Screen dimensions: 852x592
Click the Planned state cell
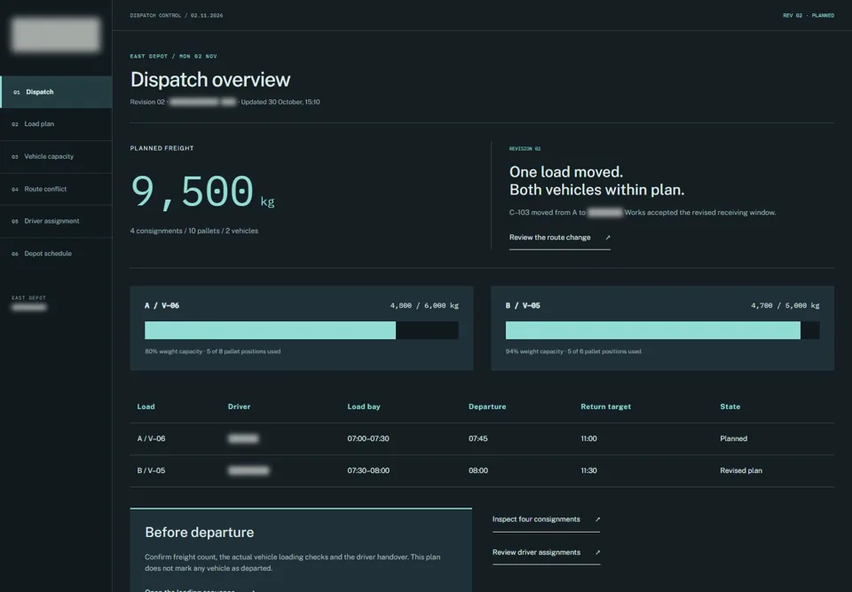click(734, 438)
